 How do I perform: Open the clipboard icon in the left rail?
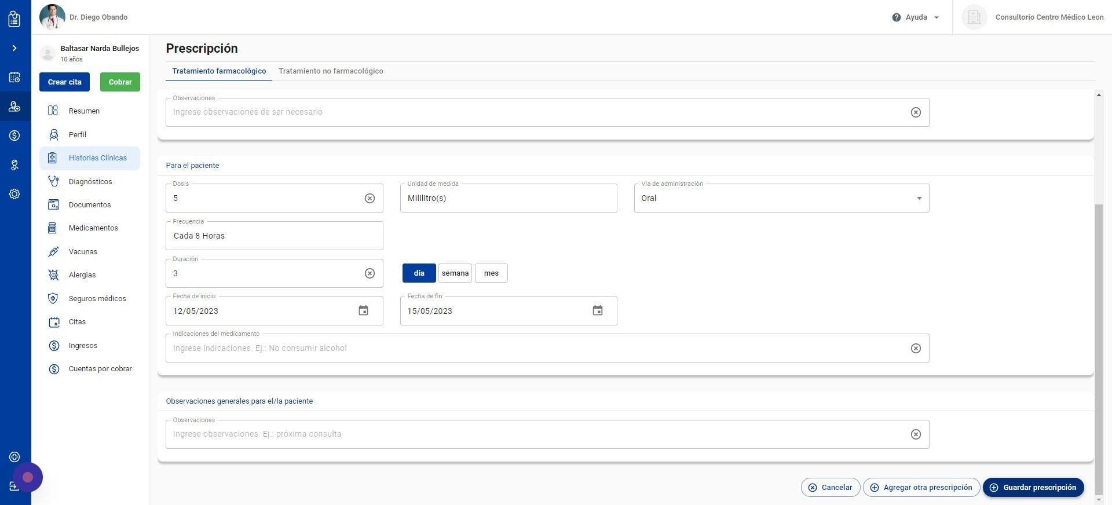tap(14, 19)
